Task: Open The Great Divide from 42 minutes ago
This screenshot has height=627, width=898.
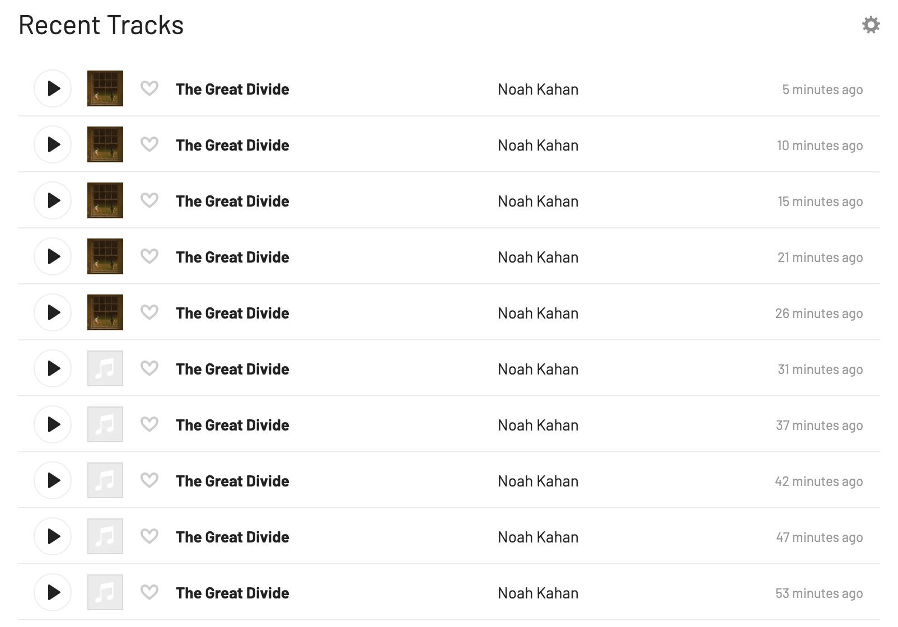Action: [232, 481]
